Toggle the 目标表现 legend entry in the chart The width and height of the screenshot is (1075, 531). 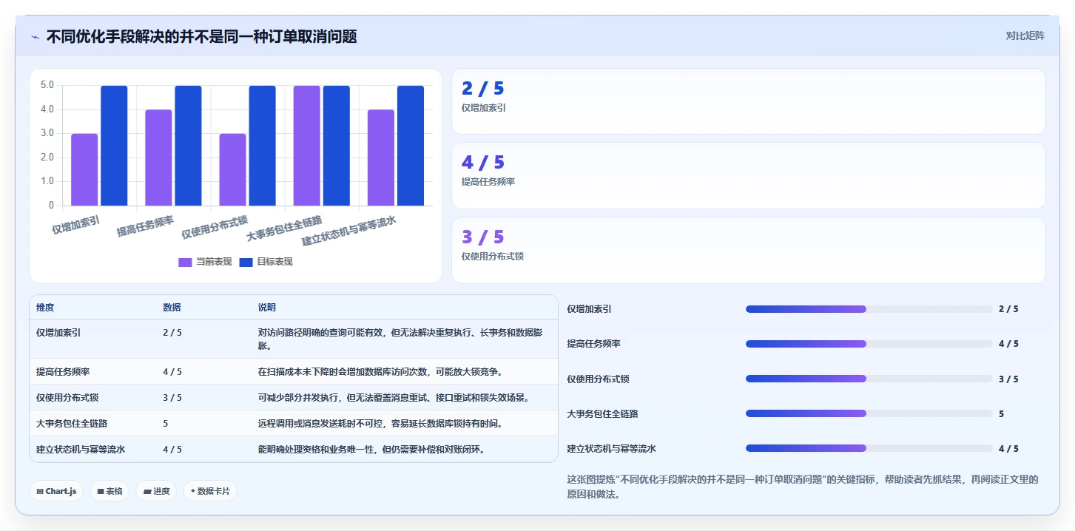[266, 262]
